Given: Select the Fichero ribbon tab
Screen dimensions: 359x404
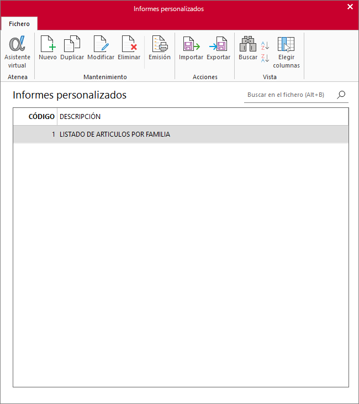Looking at the screenshot, I should click(x=19, y=24).
